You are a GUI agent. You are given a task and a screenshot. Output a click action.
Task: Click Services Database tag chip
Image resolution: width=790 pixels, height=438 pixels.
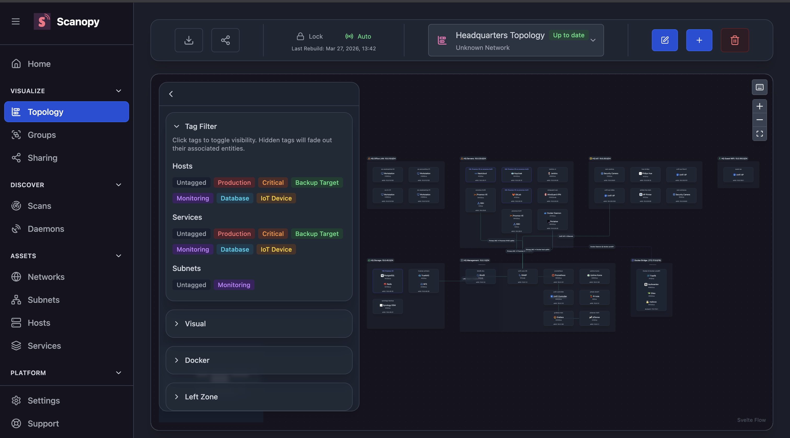coord(235,250)
